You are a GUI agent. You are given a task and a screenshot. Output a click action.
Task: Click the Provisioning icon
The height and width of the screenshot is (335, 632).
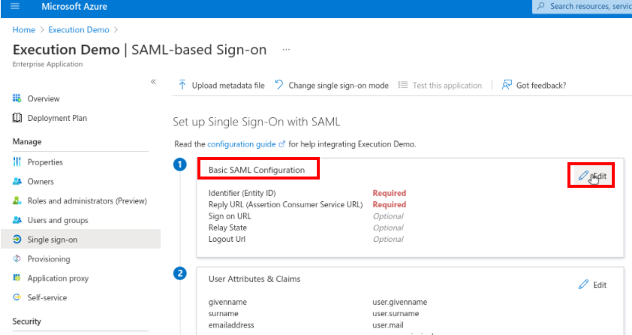pos(17,259)
